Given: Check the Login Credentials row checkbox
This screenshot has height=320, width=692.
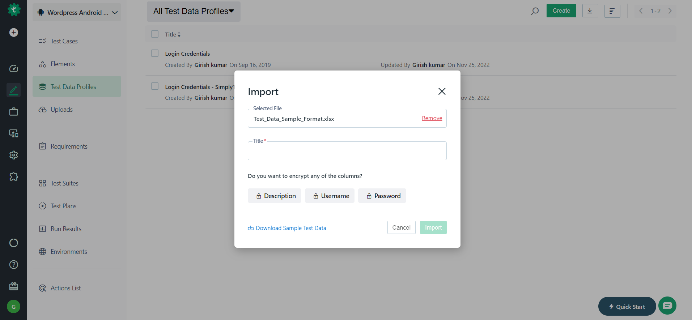Looking at the screenshot, I should click(155, 53).
